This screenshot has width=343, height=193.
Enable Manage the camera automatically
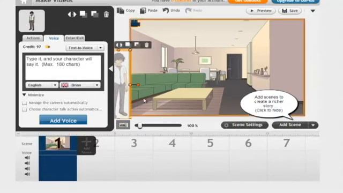tap(25, 103)
